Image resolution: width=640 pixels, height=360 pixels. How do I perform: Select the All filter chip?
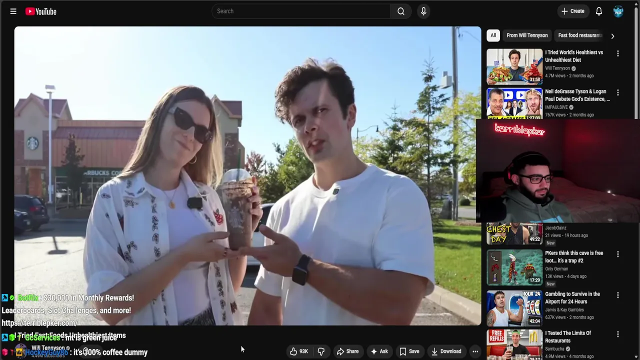point(493,35)
